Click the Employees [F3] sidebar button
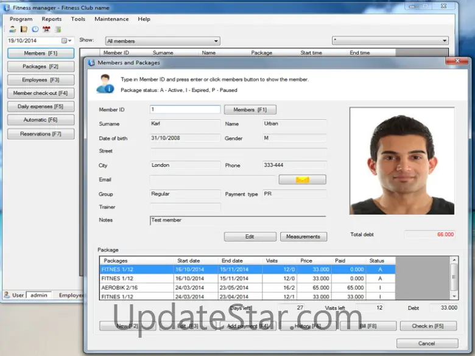The width and height of the screenshot is (475, 356). (41, 80)
